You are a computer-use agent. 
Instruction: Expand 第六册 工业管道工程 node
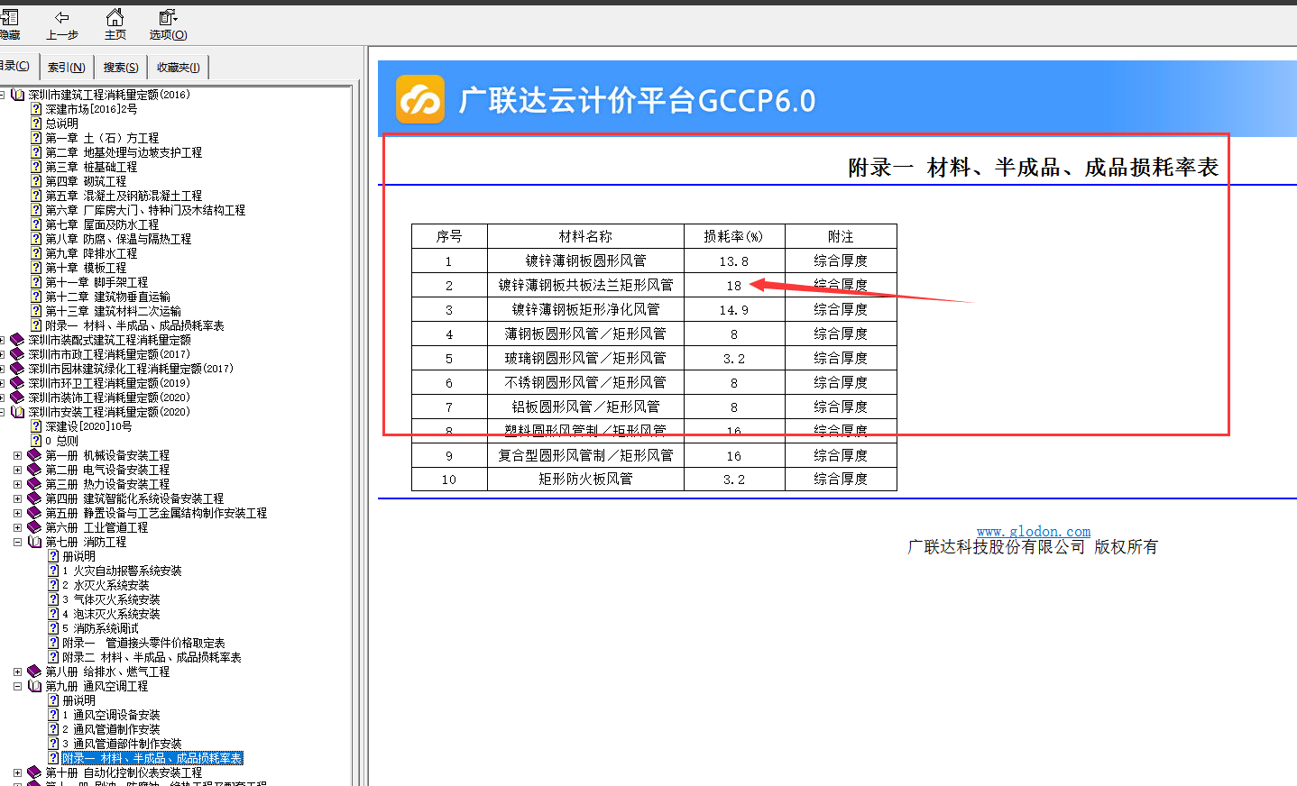(x=17, y=527)
